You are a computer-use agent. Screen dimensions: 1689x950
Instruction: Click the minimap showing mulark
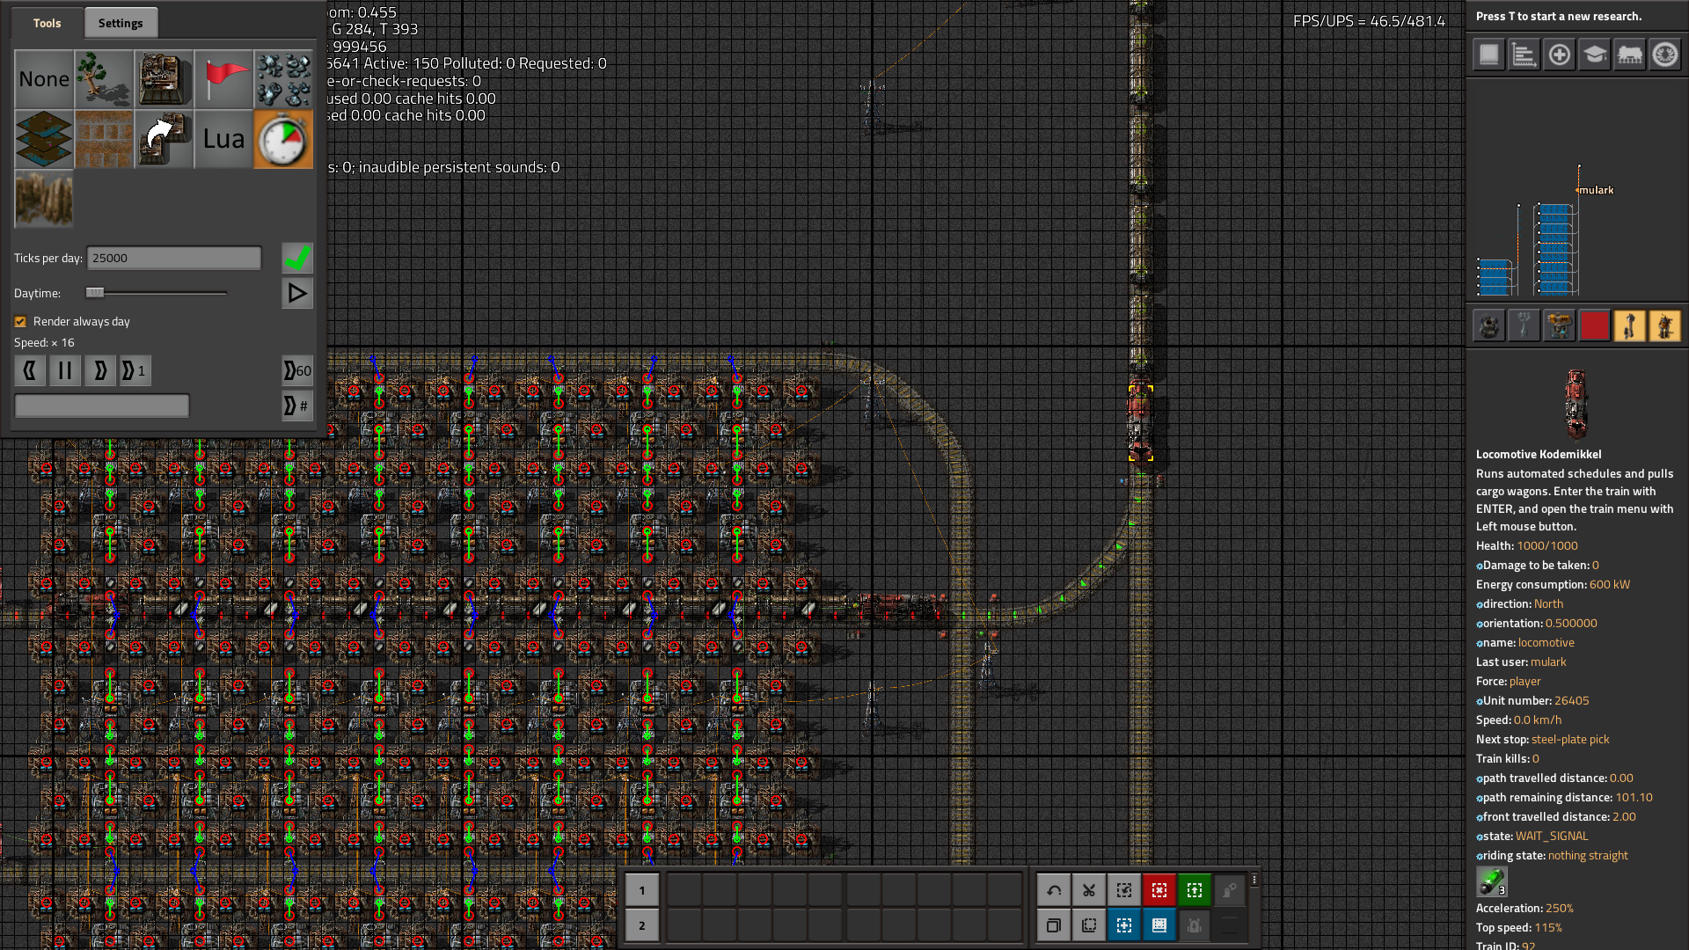(x=1577, y=189)
